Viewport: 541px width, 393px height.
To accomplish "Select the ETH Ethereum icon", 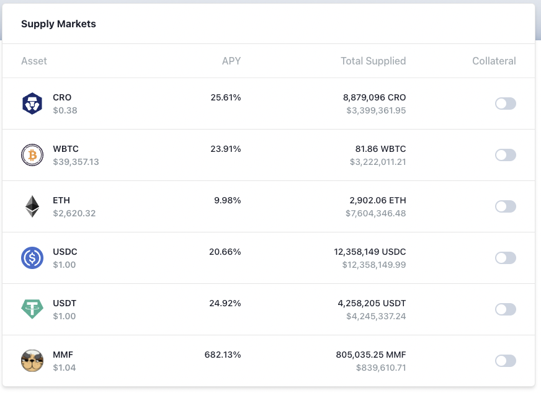I will (32, 206).
